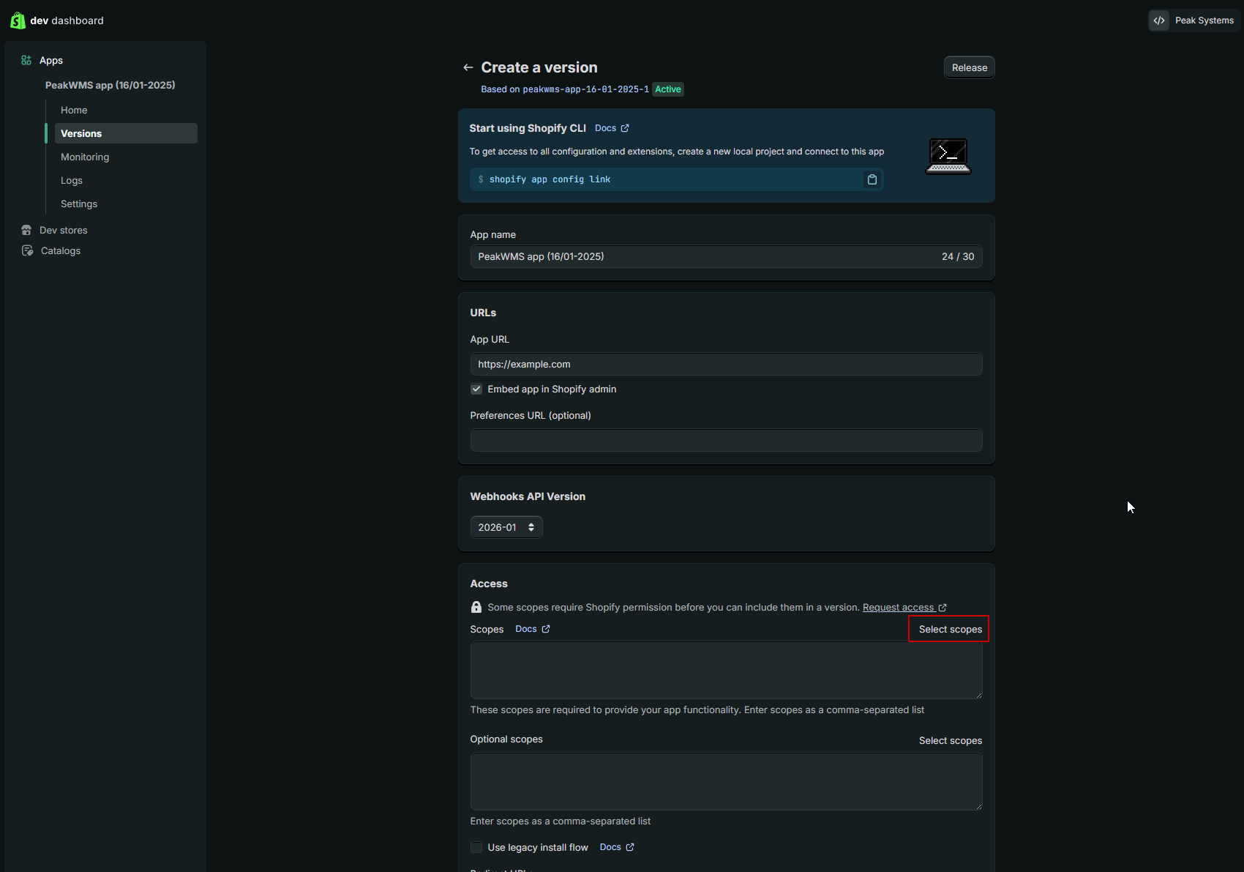Click Select scopes for Optional scopes

point(951,741)
